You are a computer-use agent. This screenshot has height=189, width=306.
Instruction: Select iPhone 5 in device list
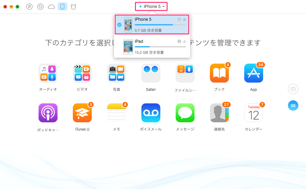152,24
